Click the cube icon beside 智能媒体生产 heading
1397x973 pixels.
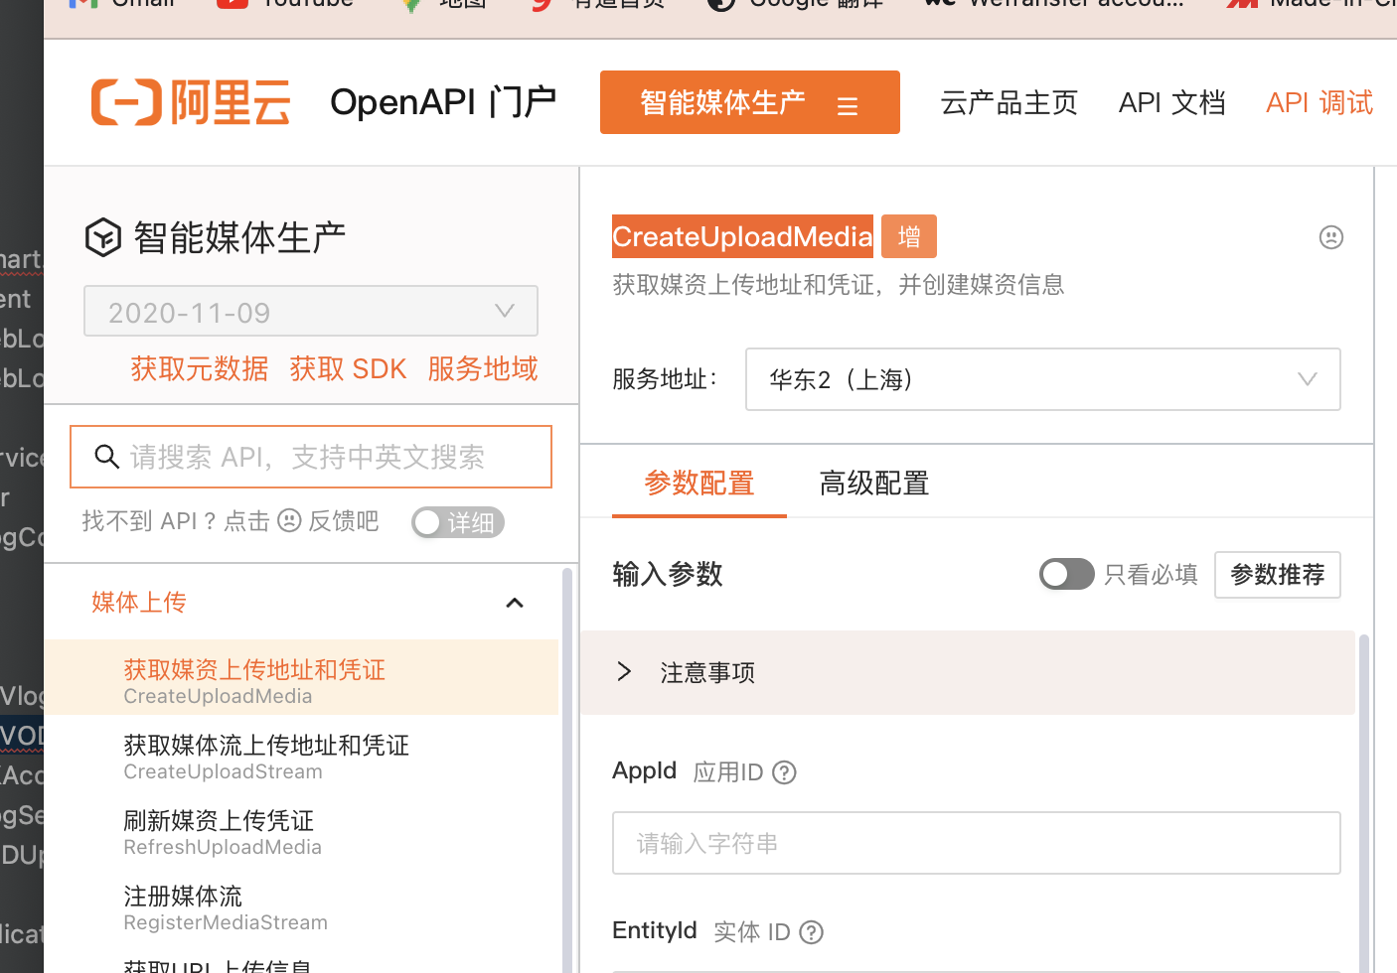tap(103, 237)
